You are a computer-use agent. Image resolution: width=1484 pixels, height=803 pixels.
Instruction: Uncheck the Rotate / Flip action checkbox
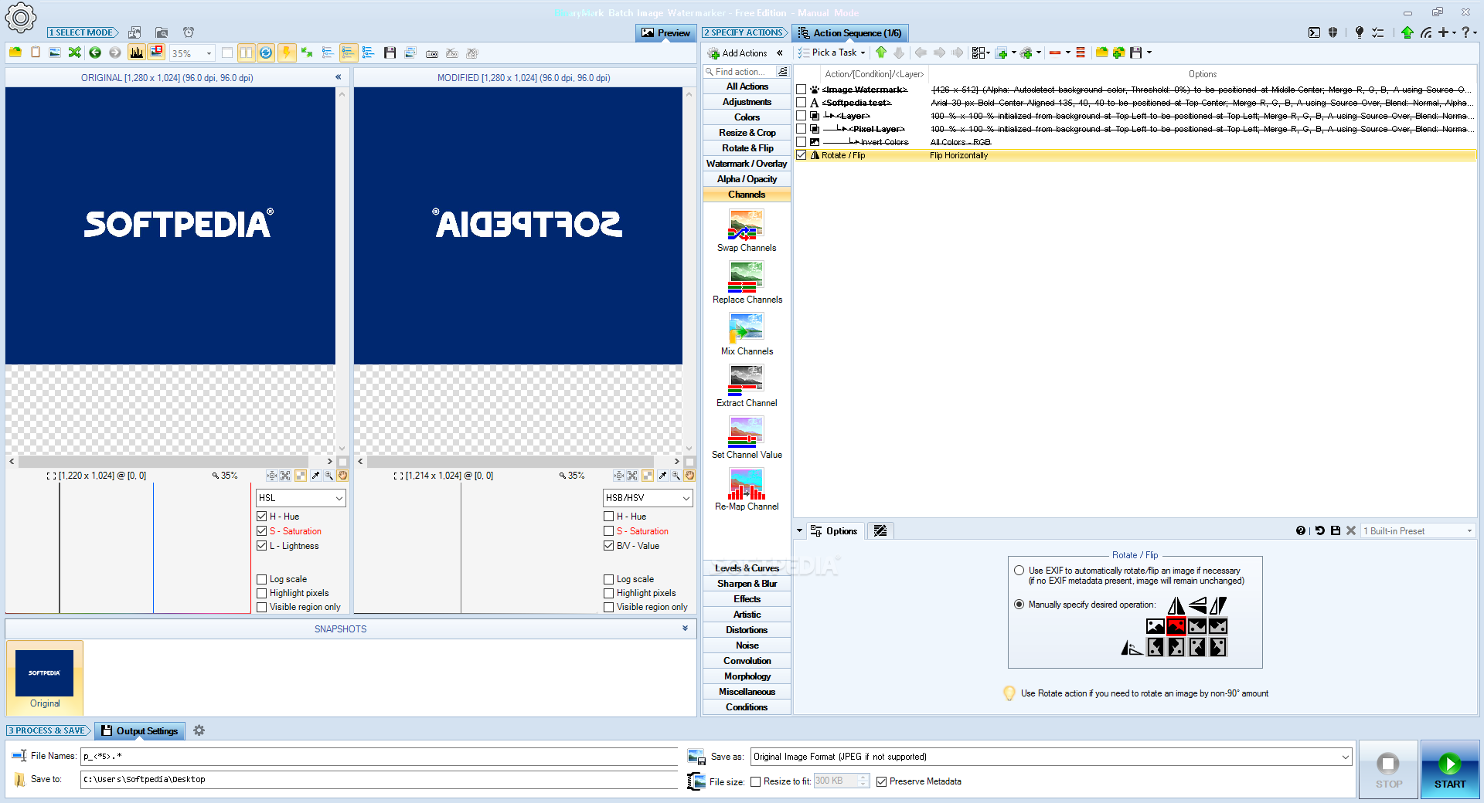click(802, 155)
